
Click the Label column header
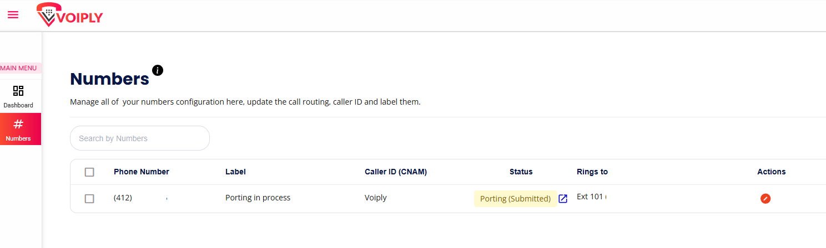coord(235,172)
